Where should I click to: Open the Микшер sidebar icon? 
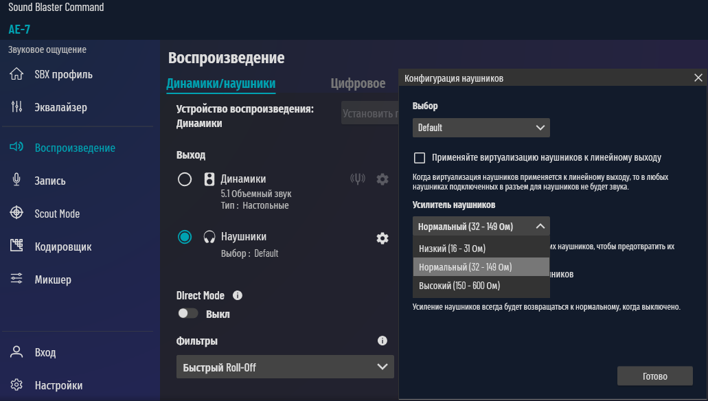pos(17,279)
